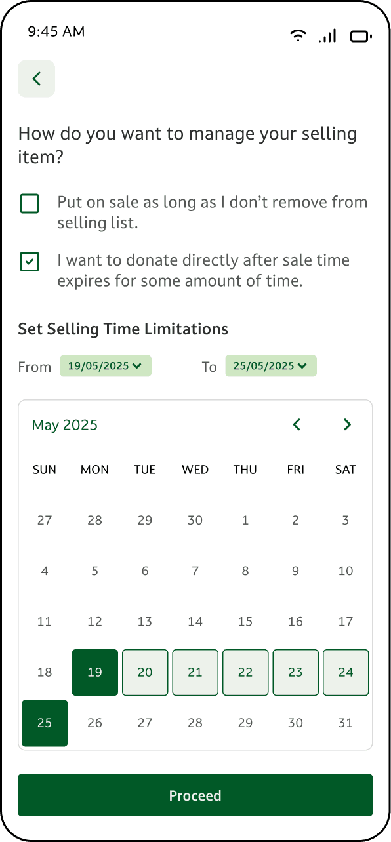The height and width of the screenshot is (842, 391).
Task: Pick April 30 in calendar grid
Action: point(195,521)
